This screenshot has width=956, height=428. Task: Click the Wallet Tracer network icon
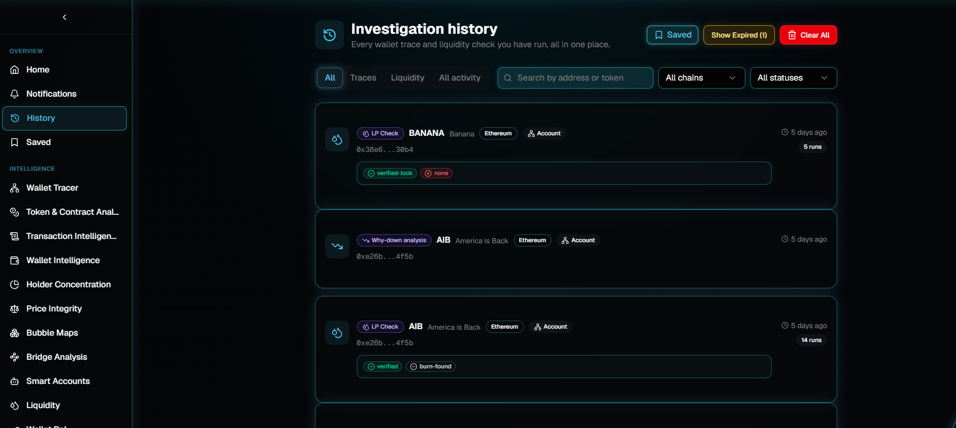tap(15, 188)
